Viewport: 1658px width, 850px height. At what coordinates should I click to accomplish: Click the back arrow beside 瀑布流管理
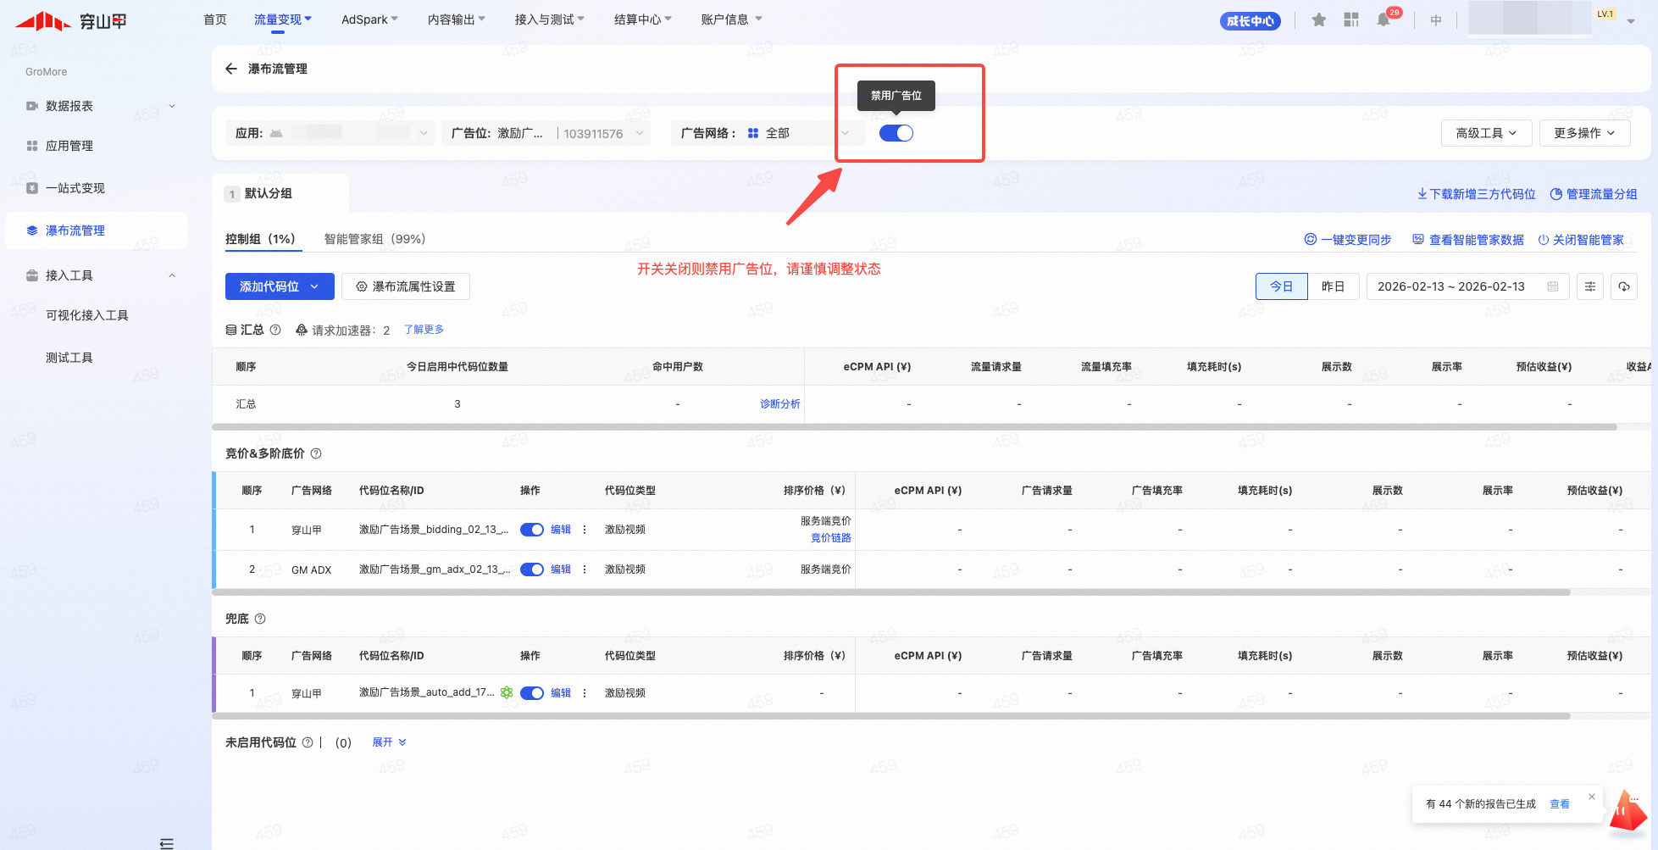pyautogui.click(x=230, y=69)
